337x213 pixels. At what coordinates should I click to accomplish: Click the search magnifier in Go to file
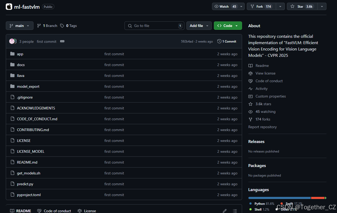[x=130, y=26]
